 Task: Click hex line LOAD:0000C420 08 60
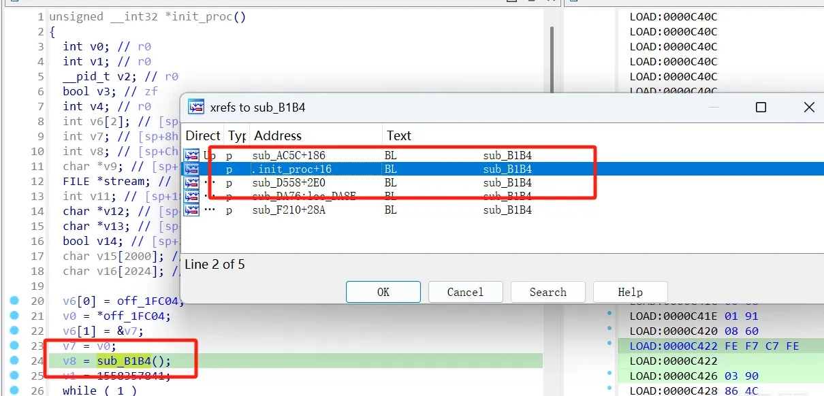(694, 331)
